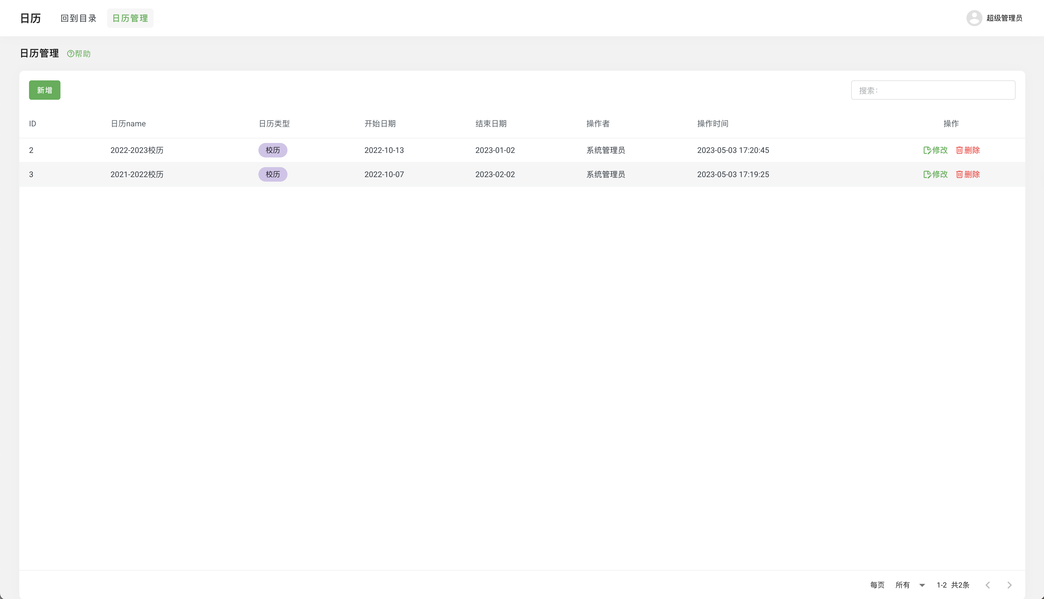The width and height of the screenshot is (1044, 599).
Task: Click into the 搜索 search field
Action: coord(933,90)
